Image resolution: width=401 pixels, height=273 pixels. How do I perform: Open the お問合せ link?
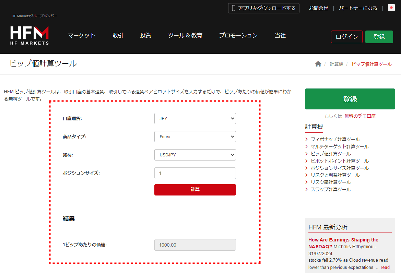pos(318,8)
